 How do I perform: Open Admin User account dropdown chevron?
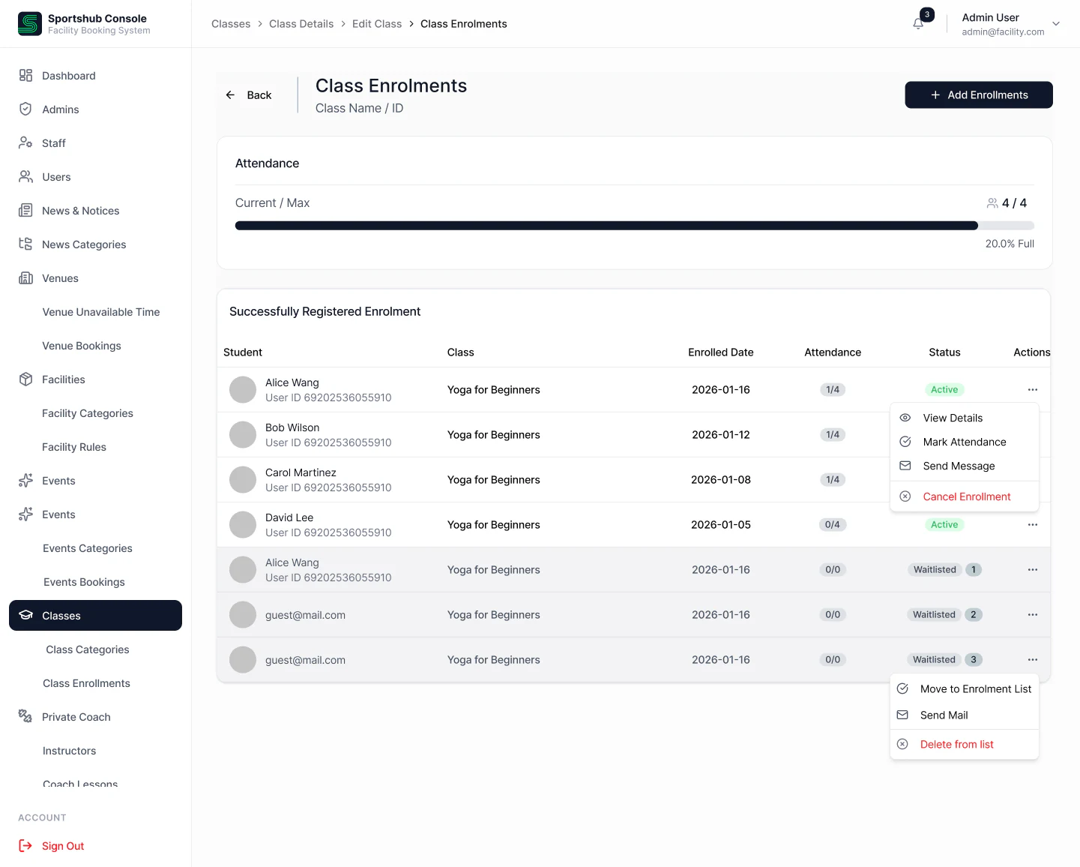tap(1056, 24)
